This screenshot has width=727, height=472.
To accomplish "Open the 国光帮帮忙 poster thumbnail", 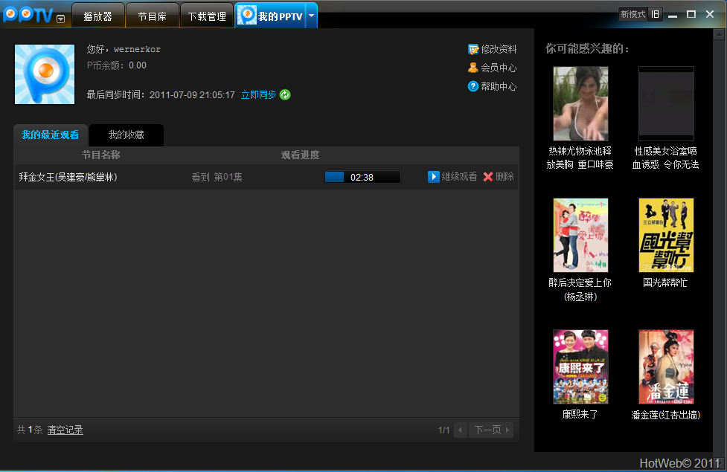I will pyautogui.click(x=666, y=236).
